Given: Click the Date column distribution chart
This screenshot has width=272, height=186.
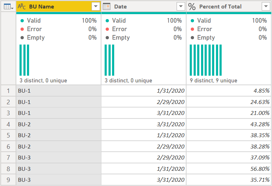Looking at the screenshot, I should click(110, 60).
